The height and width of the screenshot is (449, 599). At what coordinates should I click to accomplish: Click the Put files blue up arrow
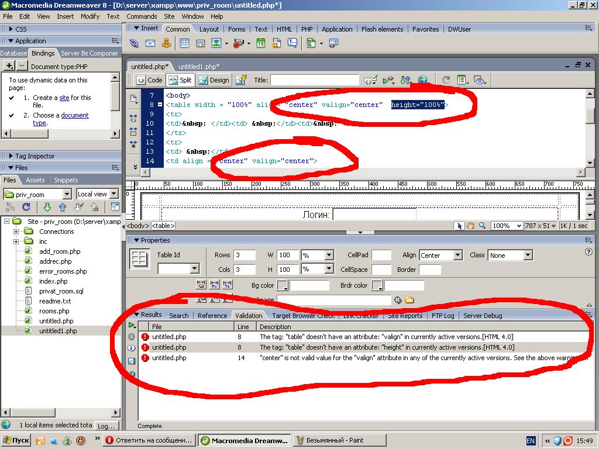click(x=63, y=207)
